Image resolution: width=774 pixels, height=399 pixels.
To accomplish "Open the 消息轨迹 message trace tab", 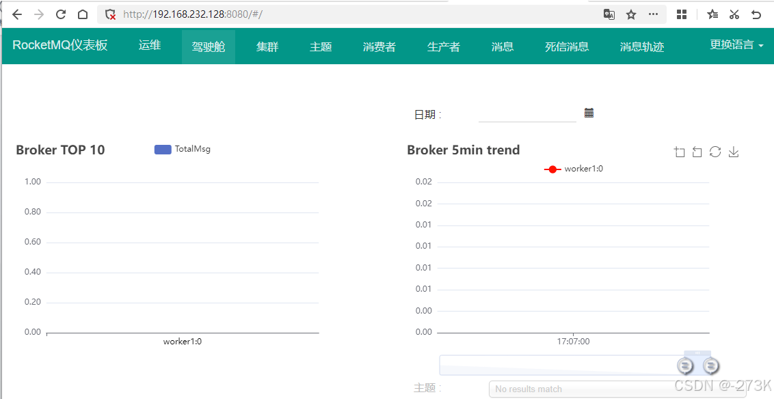I will pyautogui.click(x=642, y=47).
